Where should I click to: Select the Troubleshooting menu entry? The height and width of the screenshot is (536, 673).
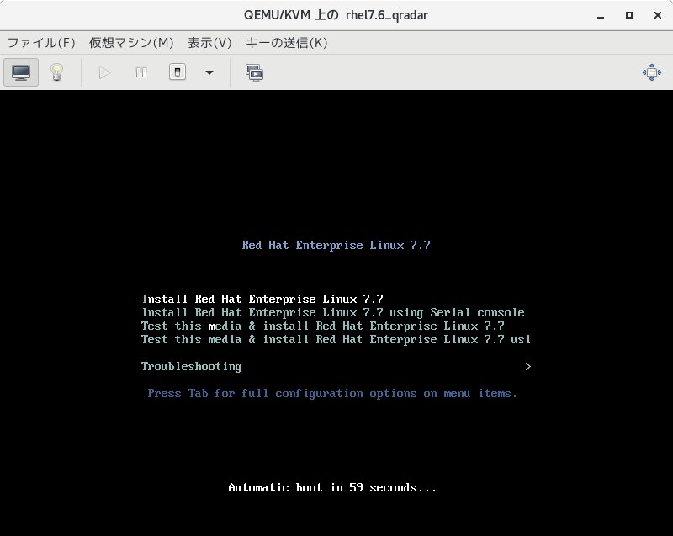[192, 367]
